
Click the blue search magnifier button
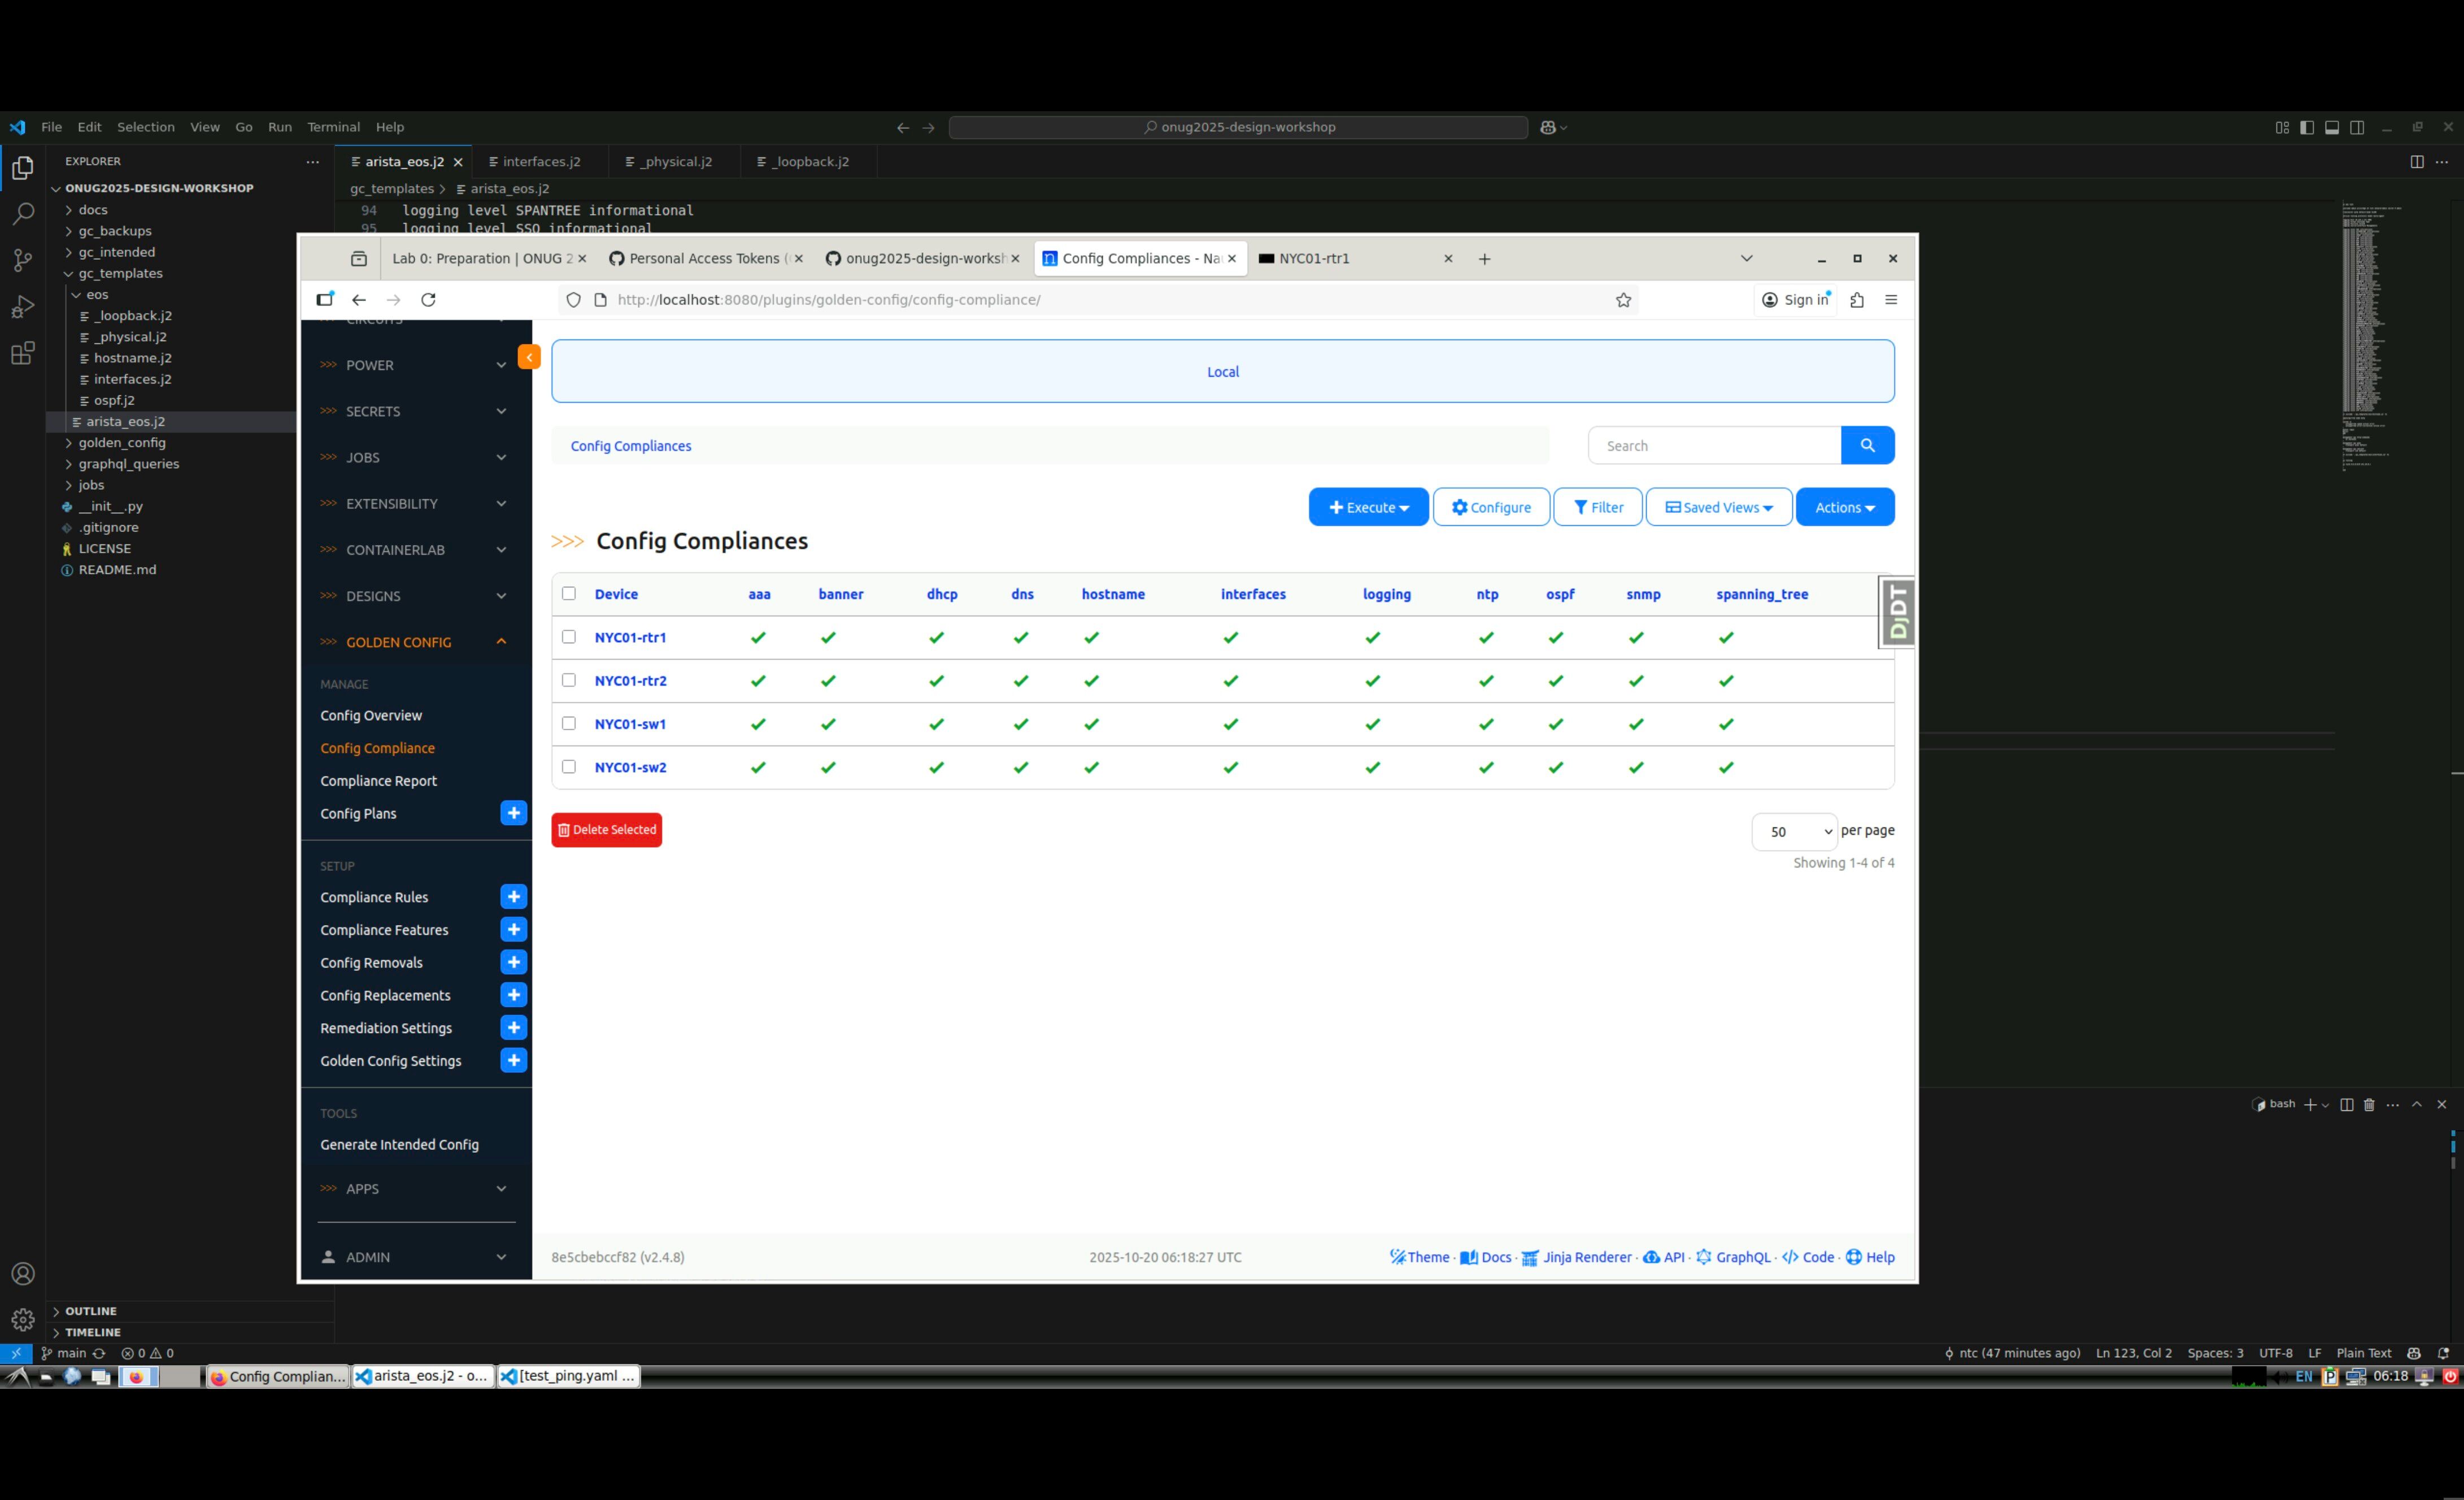[x=1866, y=446]
